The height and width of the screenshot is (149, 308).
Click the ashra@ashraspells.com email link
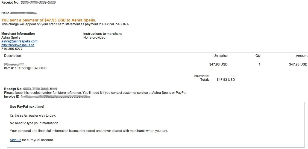19,41
